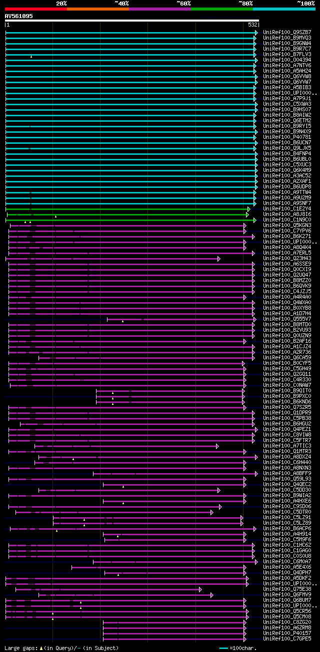
Task: Select UniRef100_Q2UQ47 label
Action: click(286, 275)
